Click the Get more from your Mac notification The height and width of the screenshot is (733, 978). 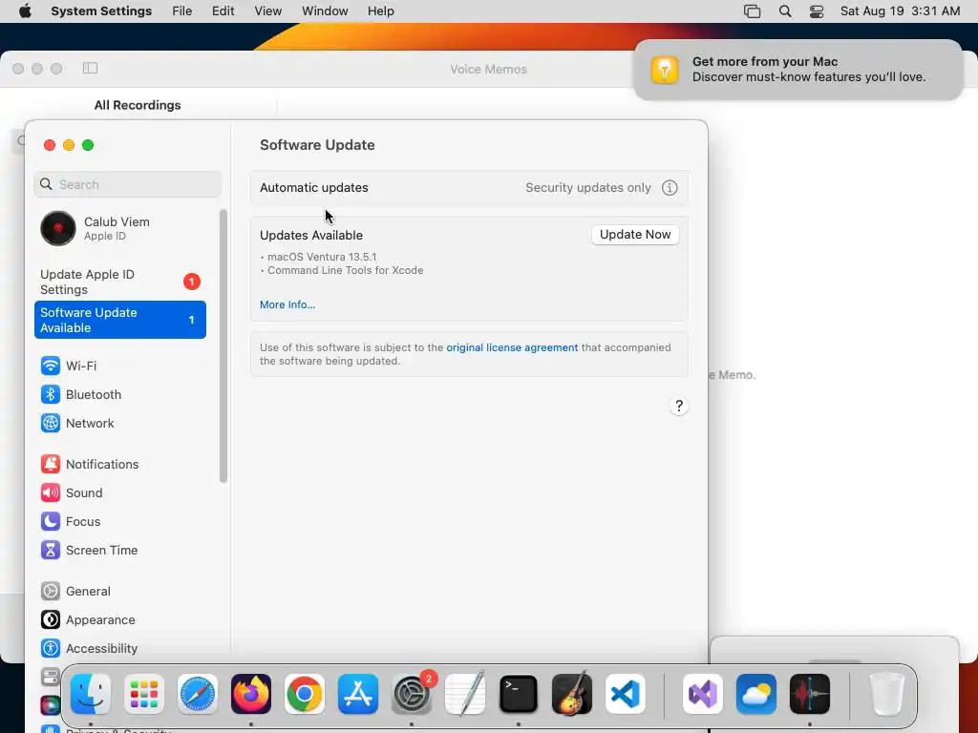[797, 69]
